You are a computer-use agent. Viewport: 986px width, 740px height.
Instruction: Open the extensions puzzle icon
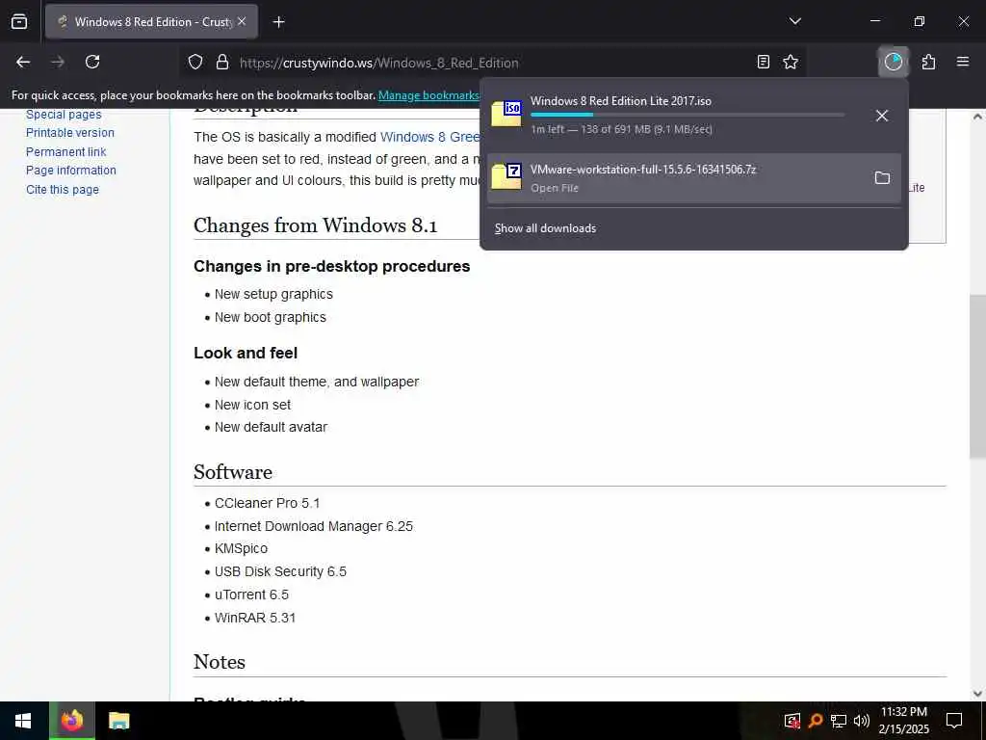point(928,62)
